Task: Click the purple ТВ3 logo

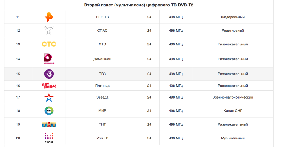Action: (x=49, y=74)
